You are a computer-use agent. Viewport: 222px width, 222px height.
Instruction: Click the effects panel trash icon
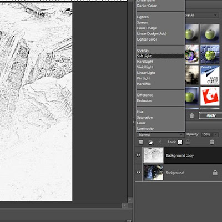[192, 115]
